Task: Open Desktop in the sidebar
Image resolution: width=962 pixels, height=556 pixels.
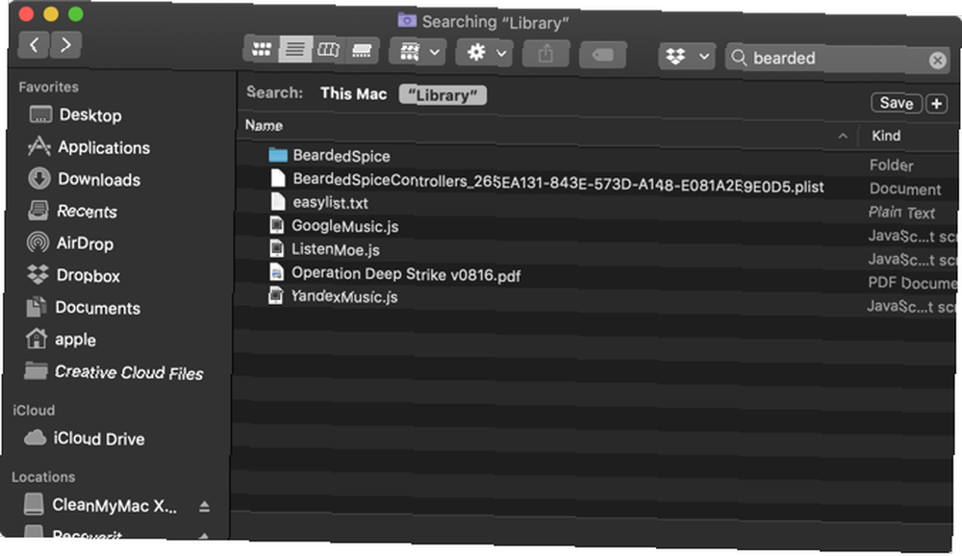Action: tap(90, 115)
